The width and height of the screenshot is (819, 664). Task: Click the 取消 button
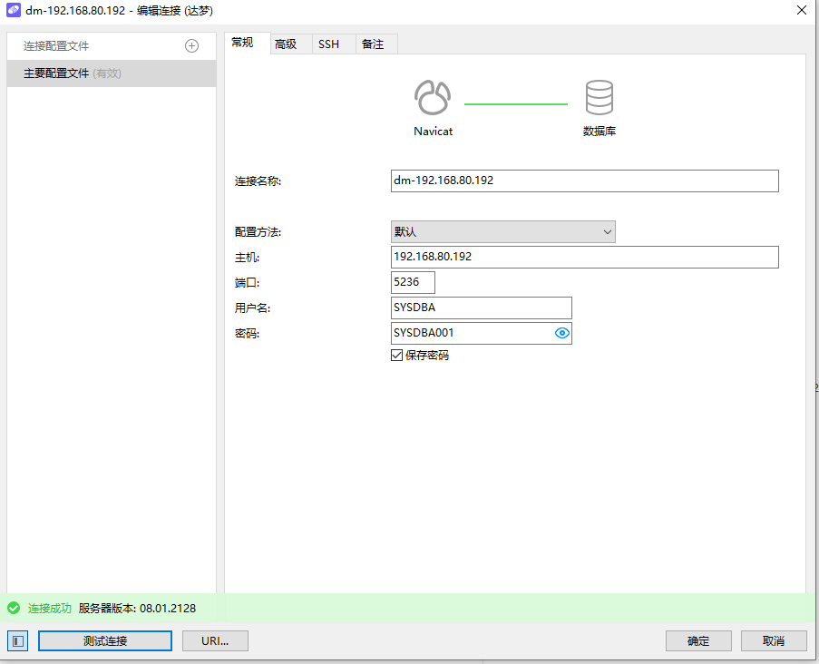tap(773, 641)
